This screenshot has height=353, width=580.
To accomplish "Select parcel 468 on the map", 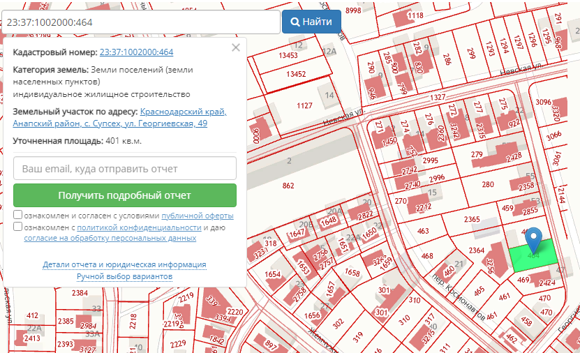I will pyautogui.click(x=427, y=256).
